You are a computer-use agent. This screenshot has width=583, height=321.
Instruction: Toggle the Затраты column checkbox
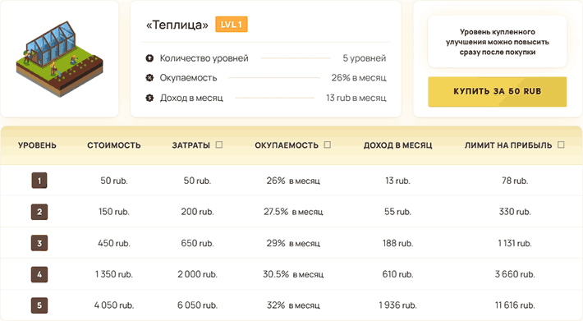coord(219,144)
